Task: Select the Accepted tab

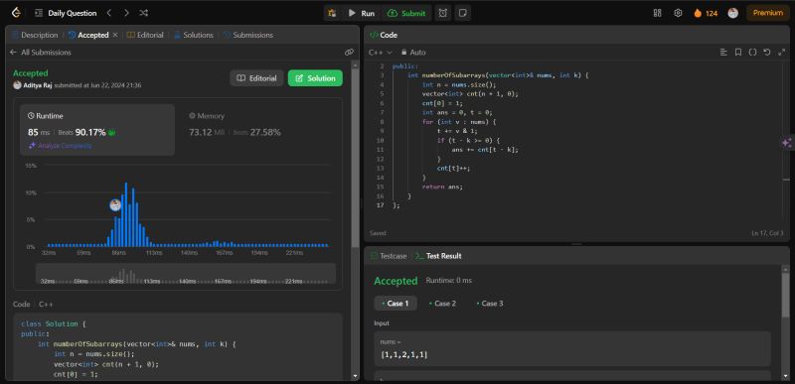Action: tap(88, 35)
